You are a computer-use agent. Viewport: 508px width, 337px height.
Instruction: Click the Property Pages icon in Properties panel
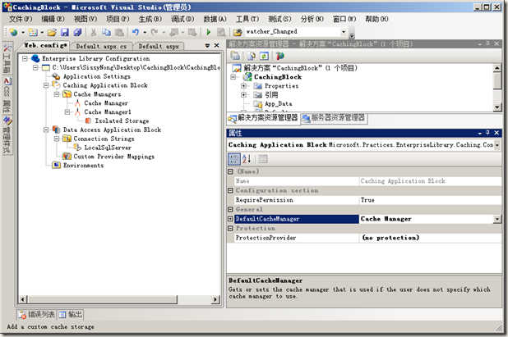coord(263,158)
